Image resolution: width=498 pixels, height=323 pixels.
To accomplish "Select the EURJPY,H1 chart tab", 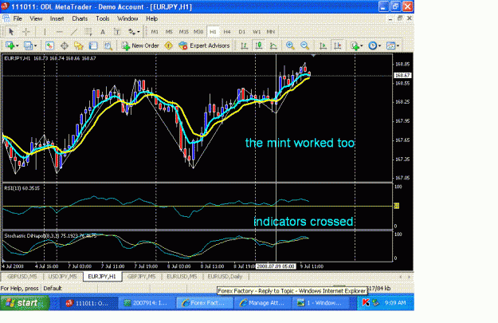I will (x=102, y=277).
